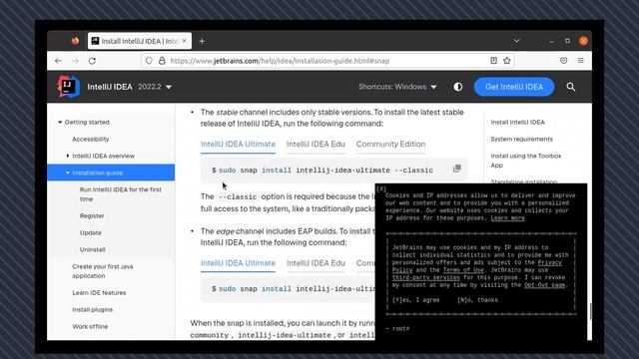Open Learn more cookie link
Screen dimensions: 639x359
[x=507, y=218]
